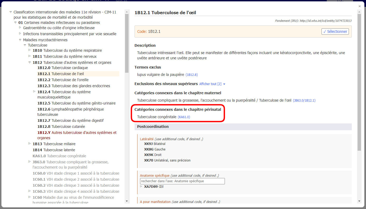The image size is (366, 209).
Task: Select 1B12.8 Tuberculose cutanée
Action: tap(61, 127)
